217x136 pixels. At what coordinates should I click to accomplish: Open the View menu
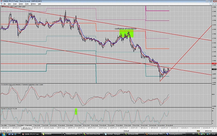pyautogui.click(x=9, y=4)
